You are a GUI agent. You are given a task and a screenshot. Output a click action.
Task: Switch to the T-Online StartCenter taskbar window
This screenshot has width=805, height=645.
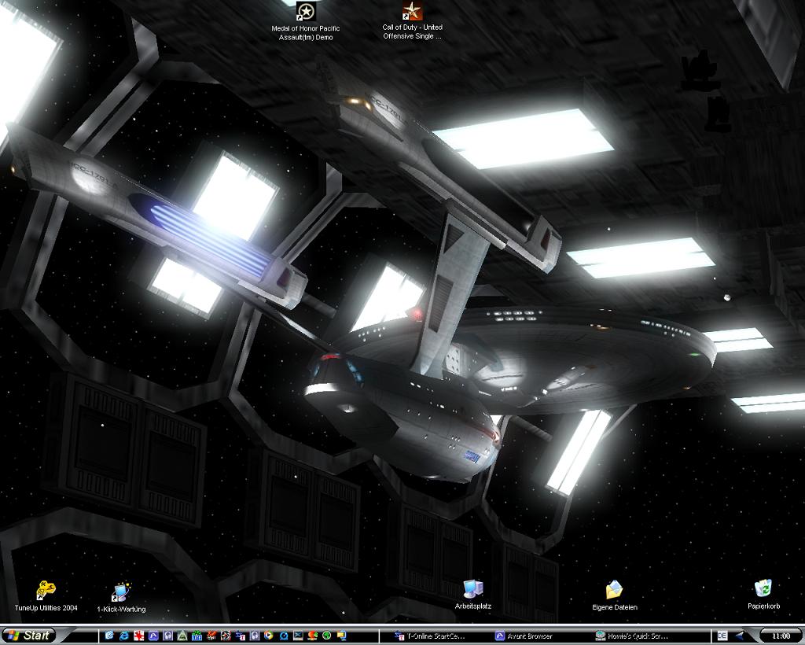[430, 636]
